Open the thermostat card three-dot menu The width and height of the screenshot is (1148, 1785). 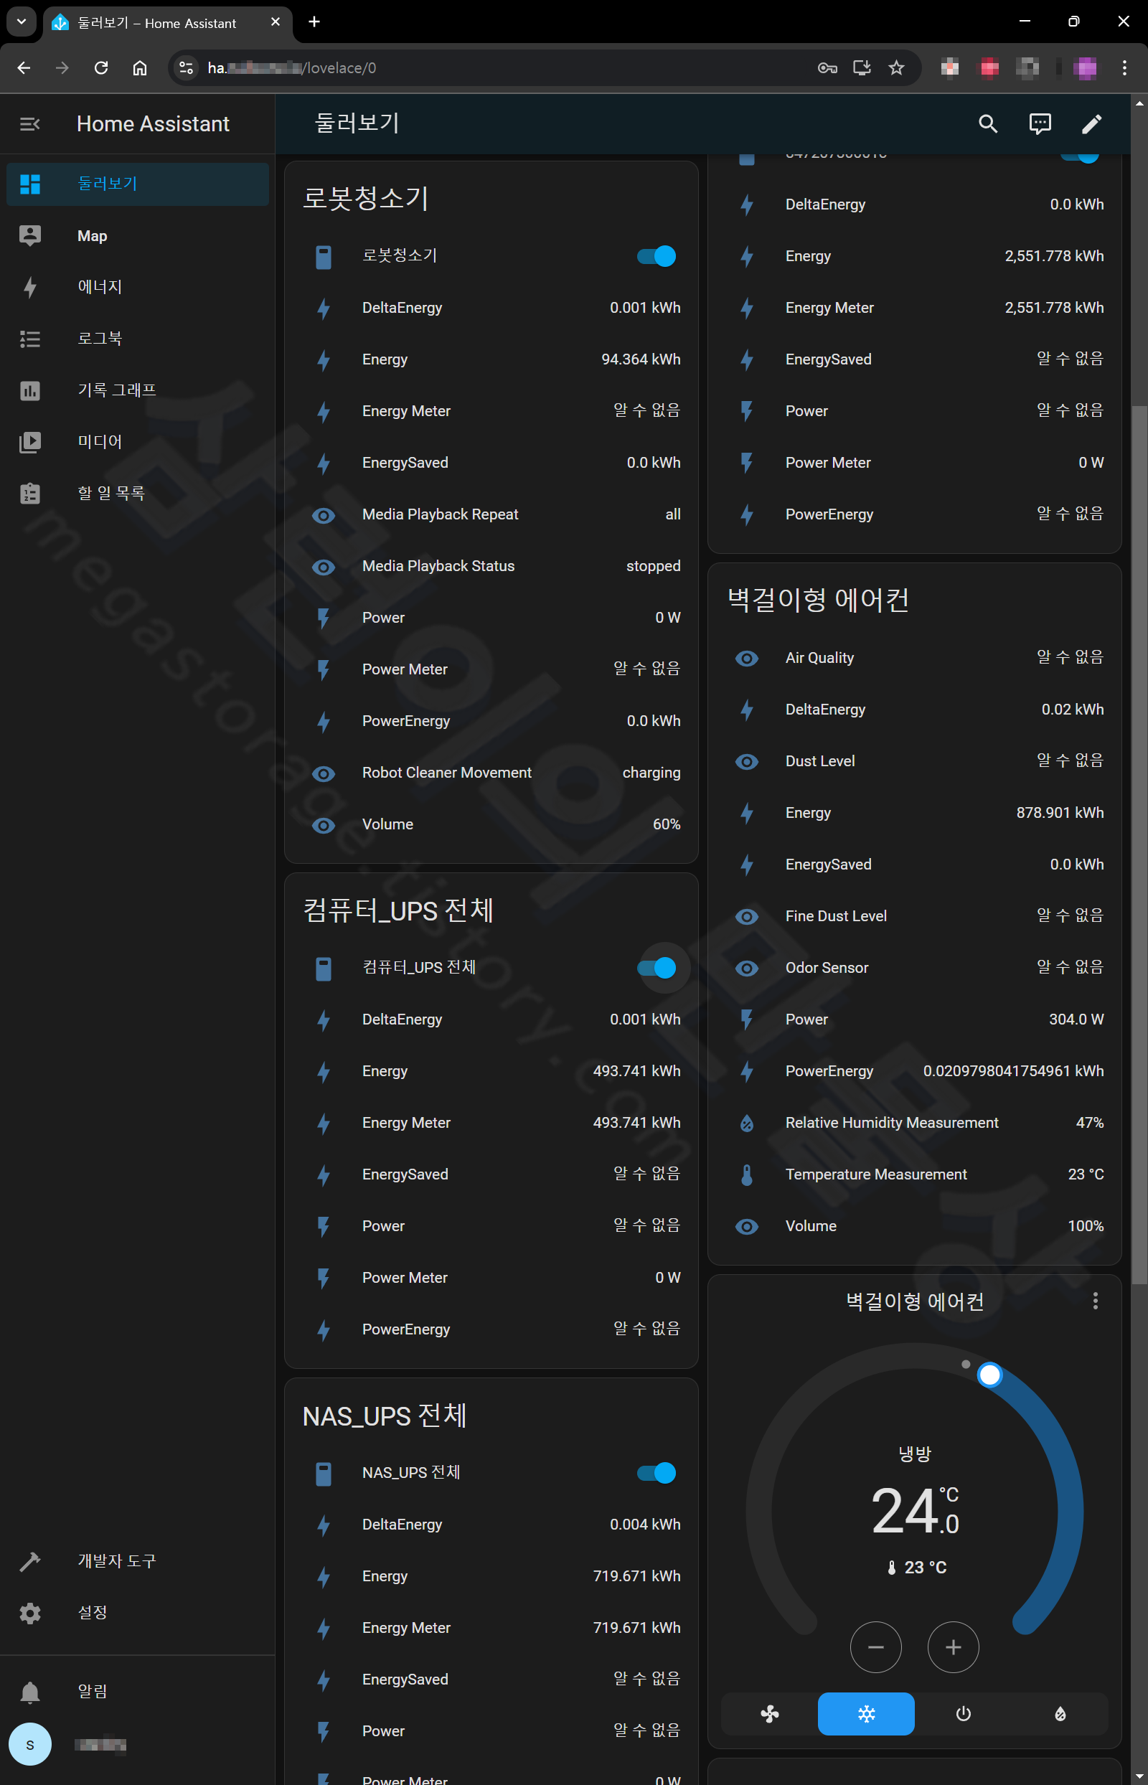(1095, 1301)
